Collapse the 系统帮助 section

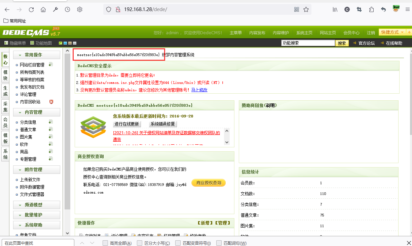pyautogui.click(x=37, y=225)
